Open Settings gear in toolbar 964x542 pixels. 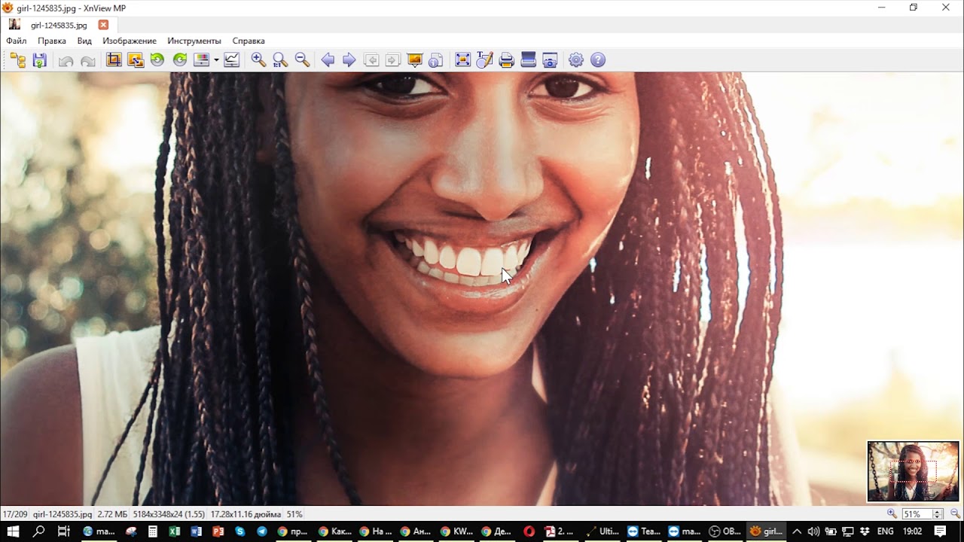pyautogui.click(x=576, y=60)
